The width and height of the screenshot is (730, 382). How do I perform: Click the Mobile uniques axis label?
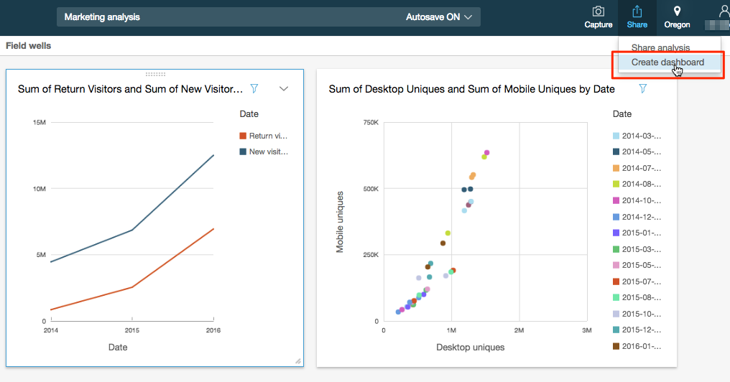pos(340,222)
